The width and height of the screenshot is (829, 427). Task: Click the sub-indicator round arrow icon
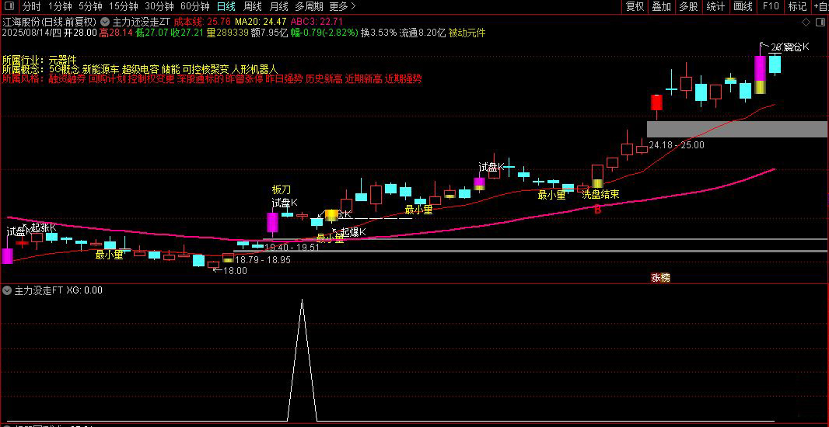tap(7, 290)
